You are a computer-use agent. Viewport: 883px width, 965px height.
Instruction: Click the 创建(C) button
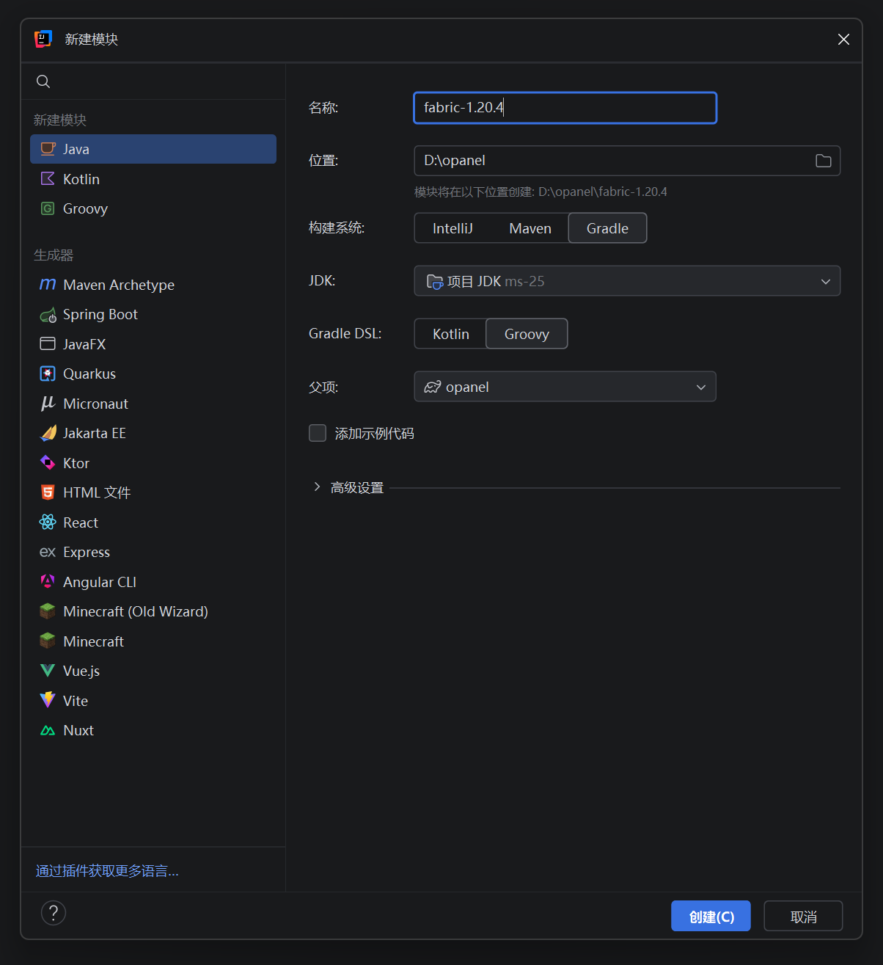tap(711, 916)
